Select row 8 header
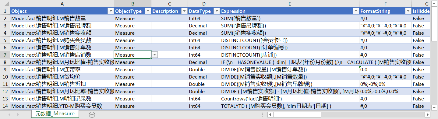438x119 pixels. pos(5,62)
